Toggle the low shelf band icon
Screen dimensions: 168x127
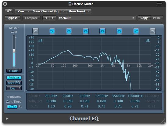point(52,31)
